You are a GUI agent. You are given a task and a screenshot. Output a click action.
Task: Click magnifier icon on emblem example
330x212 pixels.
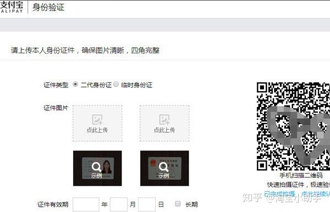click(163, 167)
